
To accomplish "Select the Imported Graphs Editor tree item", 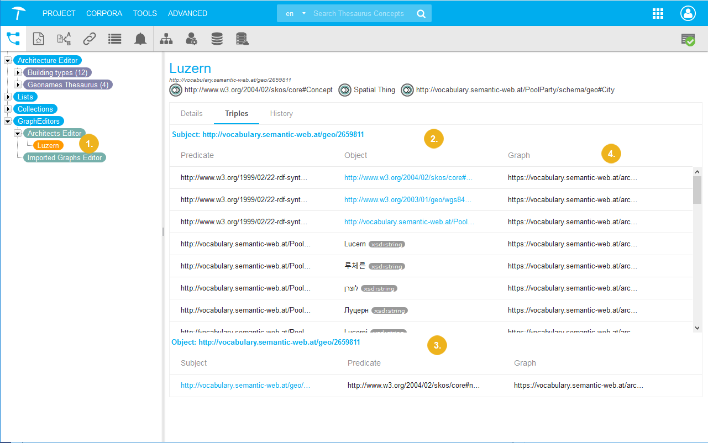I will pyautogui.click(x=65, y=157).
